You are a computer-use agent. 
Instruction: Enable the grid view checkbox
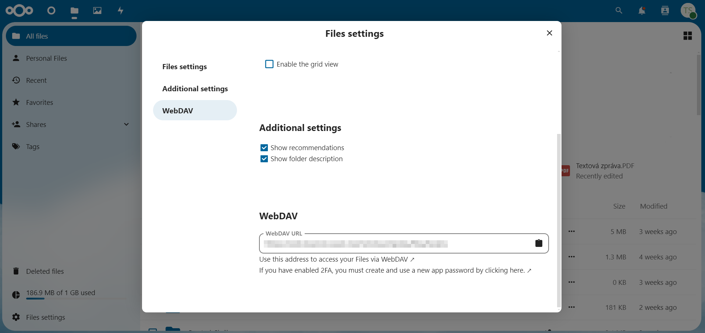[x=269, y=64]
